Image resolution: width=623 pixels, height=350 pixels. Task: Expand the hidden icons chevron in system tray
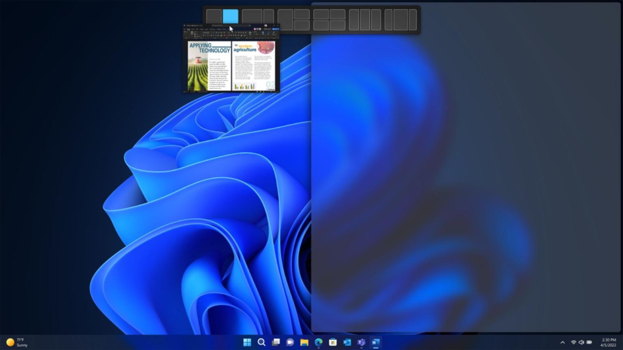563,343
